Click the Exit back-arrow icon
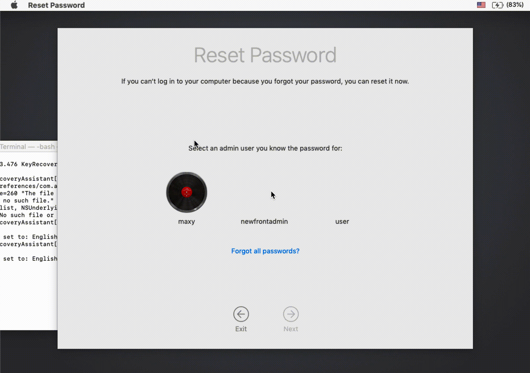This screenshot has width=530, height=373. click(x=241, y=314)
